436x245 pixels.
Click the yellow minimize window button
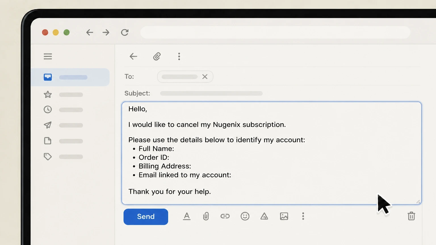point(56,32)
